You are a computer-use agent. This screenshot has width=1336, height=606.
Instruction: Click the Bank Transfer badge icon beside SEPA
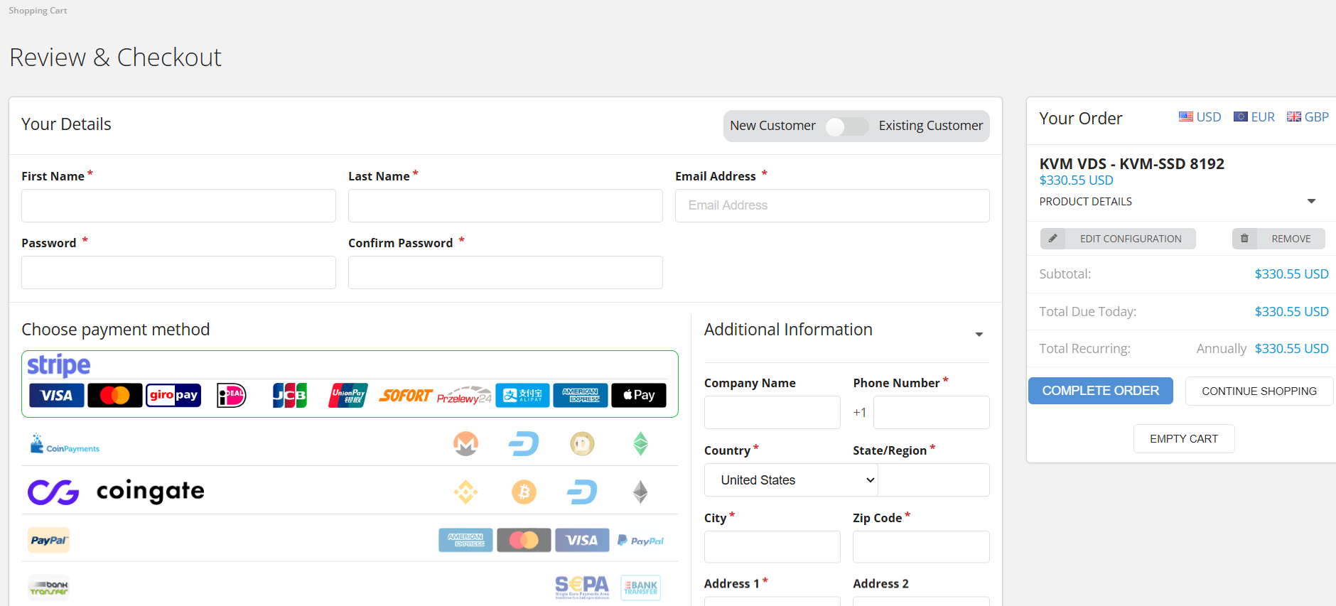pos(640,588)
